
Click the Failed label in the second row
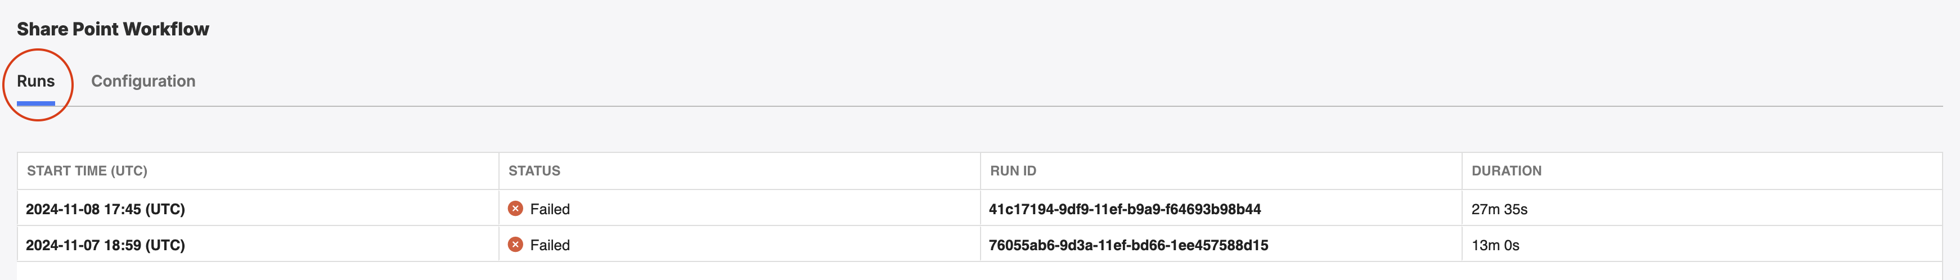550,245
